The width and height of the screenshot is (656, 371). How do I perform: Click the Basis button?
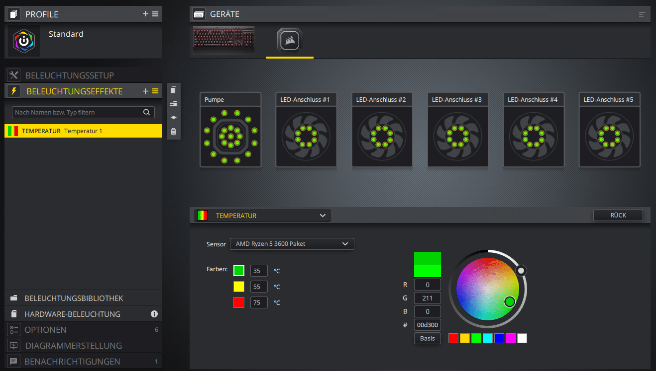click(427, 338)
